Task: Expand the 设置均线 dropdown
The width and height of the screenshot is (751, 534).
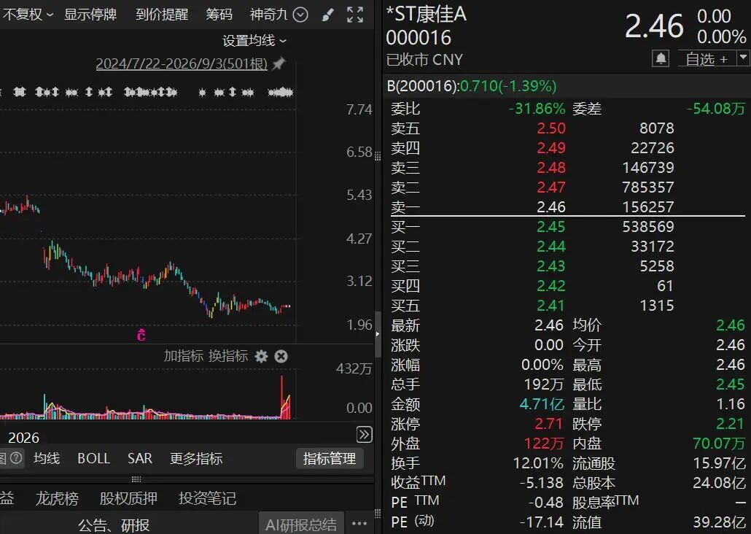Action: [x=254, y=41]
